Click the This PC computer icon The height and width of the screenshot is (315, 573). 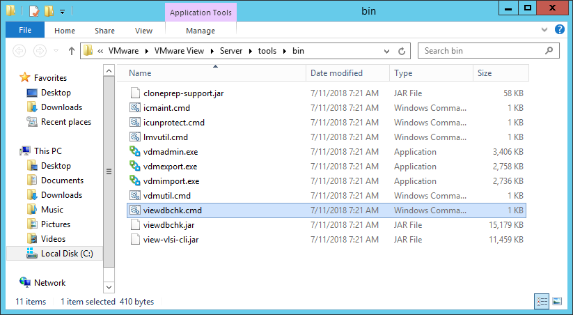point(25,151)
